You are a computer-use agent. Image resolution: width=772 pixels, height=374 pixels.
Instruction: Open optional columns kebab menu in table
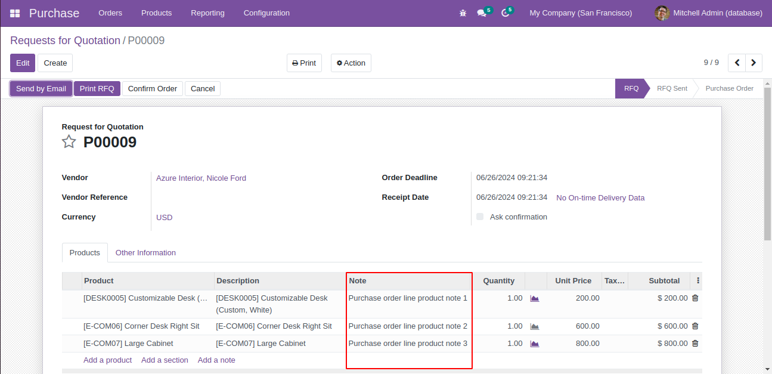point(698,281)
